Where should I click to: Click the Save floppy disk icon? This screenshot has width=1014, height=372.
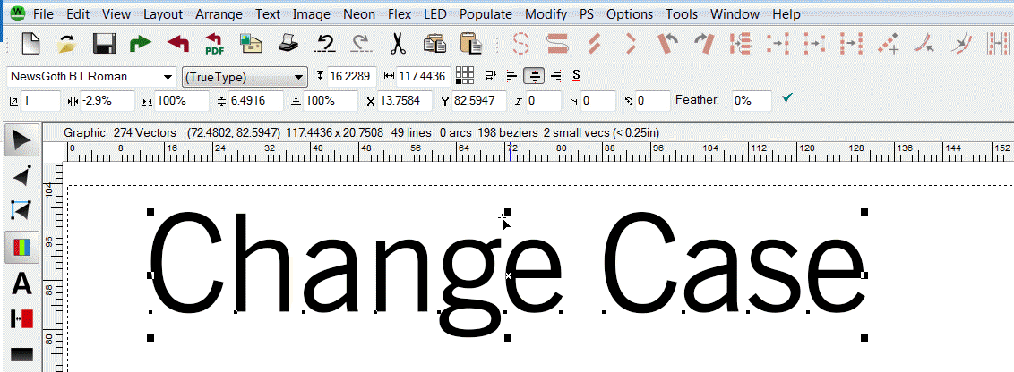tap(104, 43)
